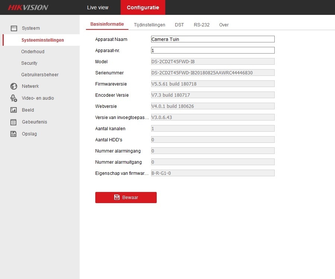Click the Serienummer field value

coord(213,73)
